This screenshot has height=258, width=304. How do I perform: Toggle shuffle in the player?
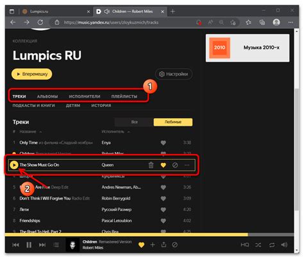258,245
